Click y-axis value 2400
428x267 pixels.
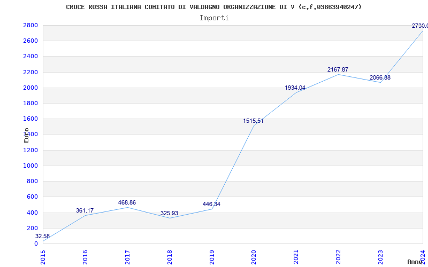(30, 57)
